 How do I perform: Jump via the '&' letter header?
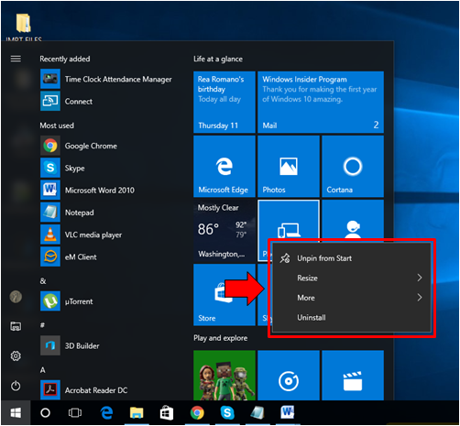coord(43,281)
